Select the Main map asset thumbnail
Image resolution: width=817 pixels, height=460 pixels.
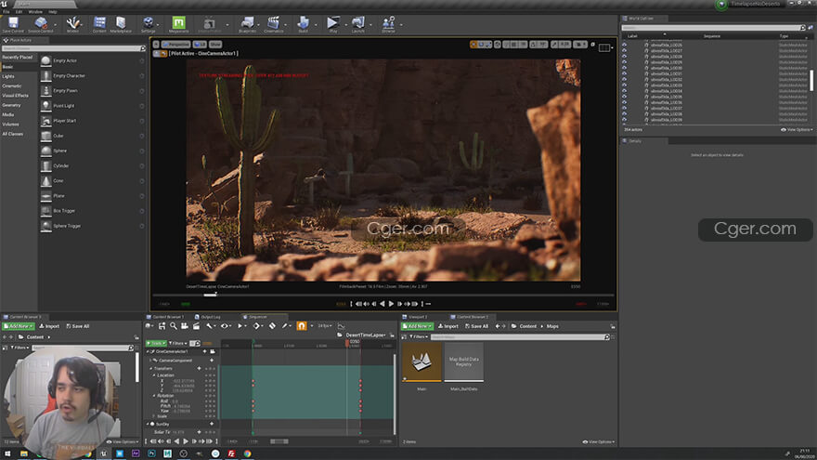[x=421, y=363]
